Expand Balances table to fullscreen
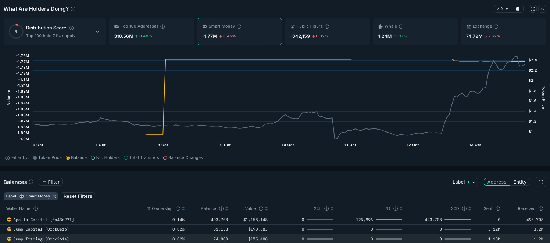The height and width of the screenshot is (243, 550). click(540, 182)
